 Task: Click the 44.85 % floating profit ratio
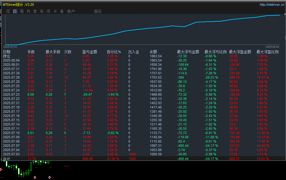click(x=263, y=146)
